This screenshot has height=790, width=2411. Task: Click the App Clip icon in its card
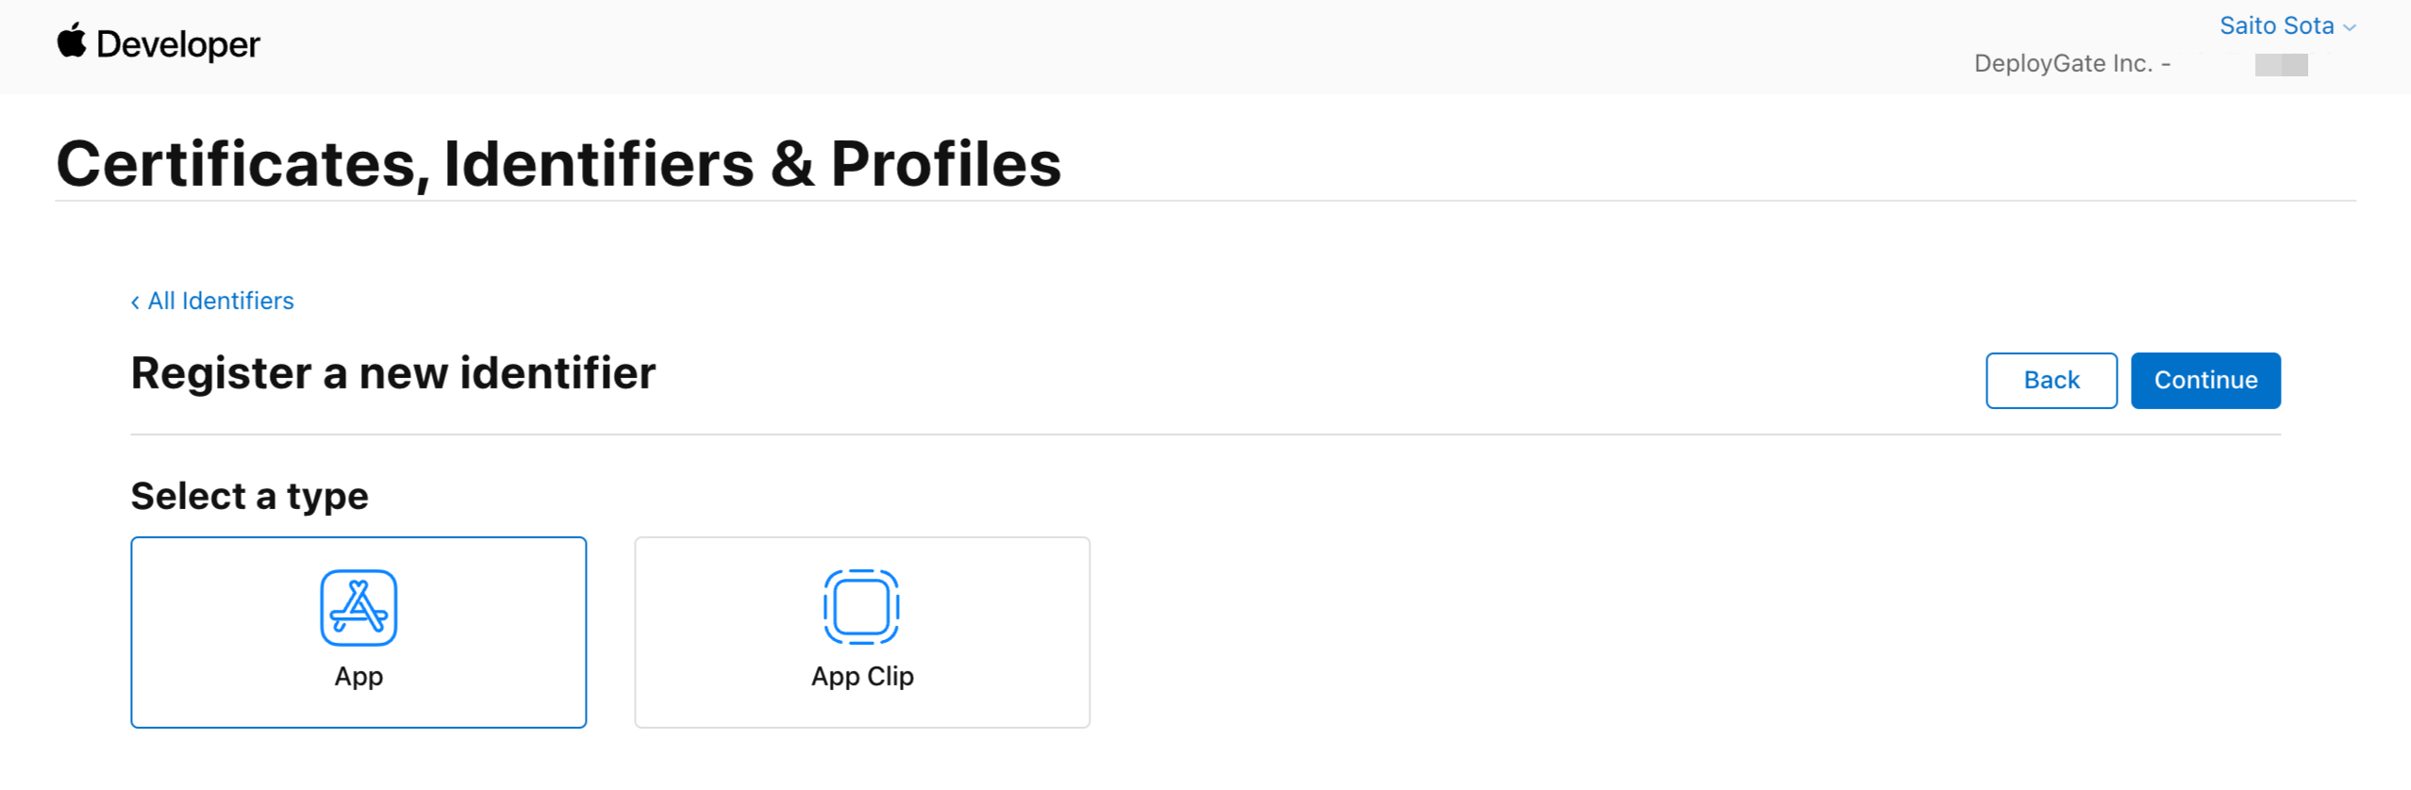tap(861, 606)
